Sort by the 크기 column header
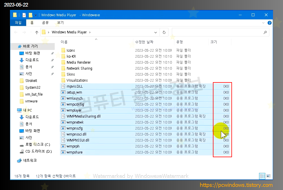The image size is (283, 190). click(x=214, y=42)
